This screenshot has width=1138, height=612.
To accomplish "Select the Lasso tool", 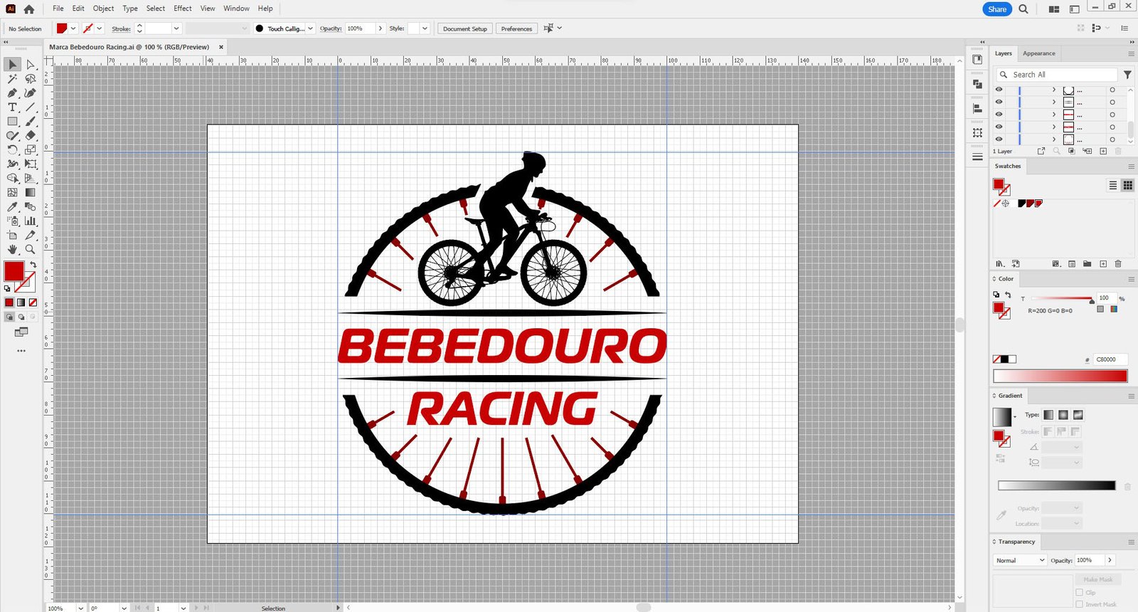I will click(x=31, y=79).
